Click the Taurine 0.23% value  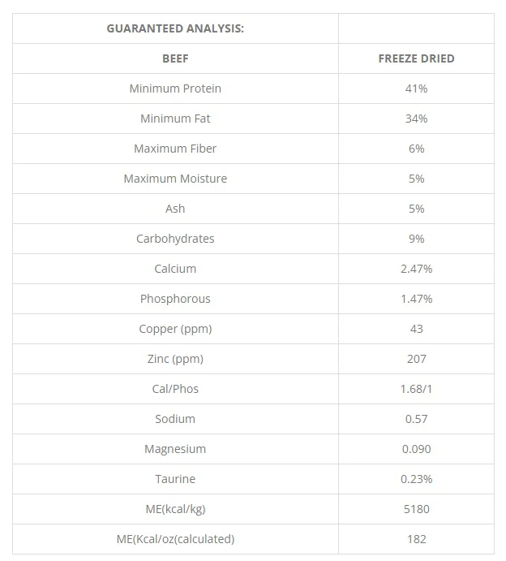[416, 480]
